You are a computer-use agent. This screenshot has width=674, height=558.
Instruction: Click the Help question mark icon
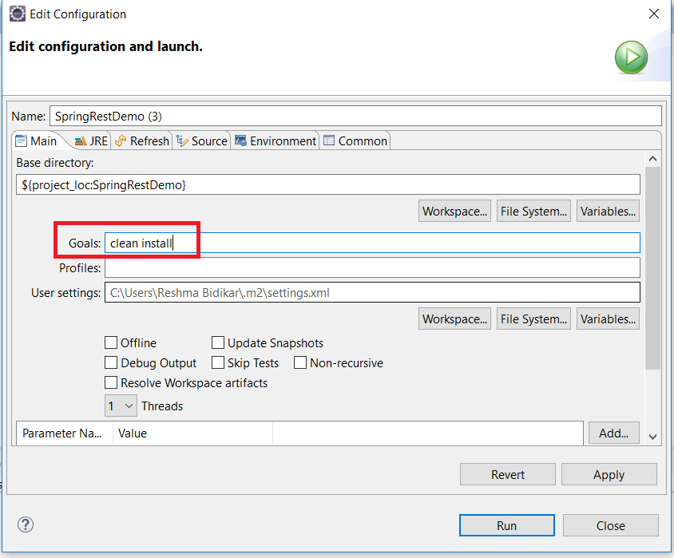26,524
